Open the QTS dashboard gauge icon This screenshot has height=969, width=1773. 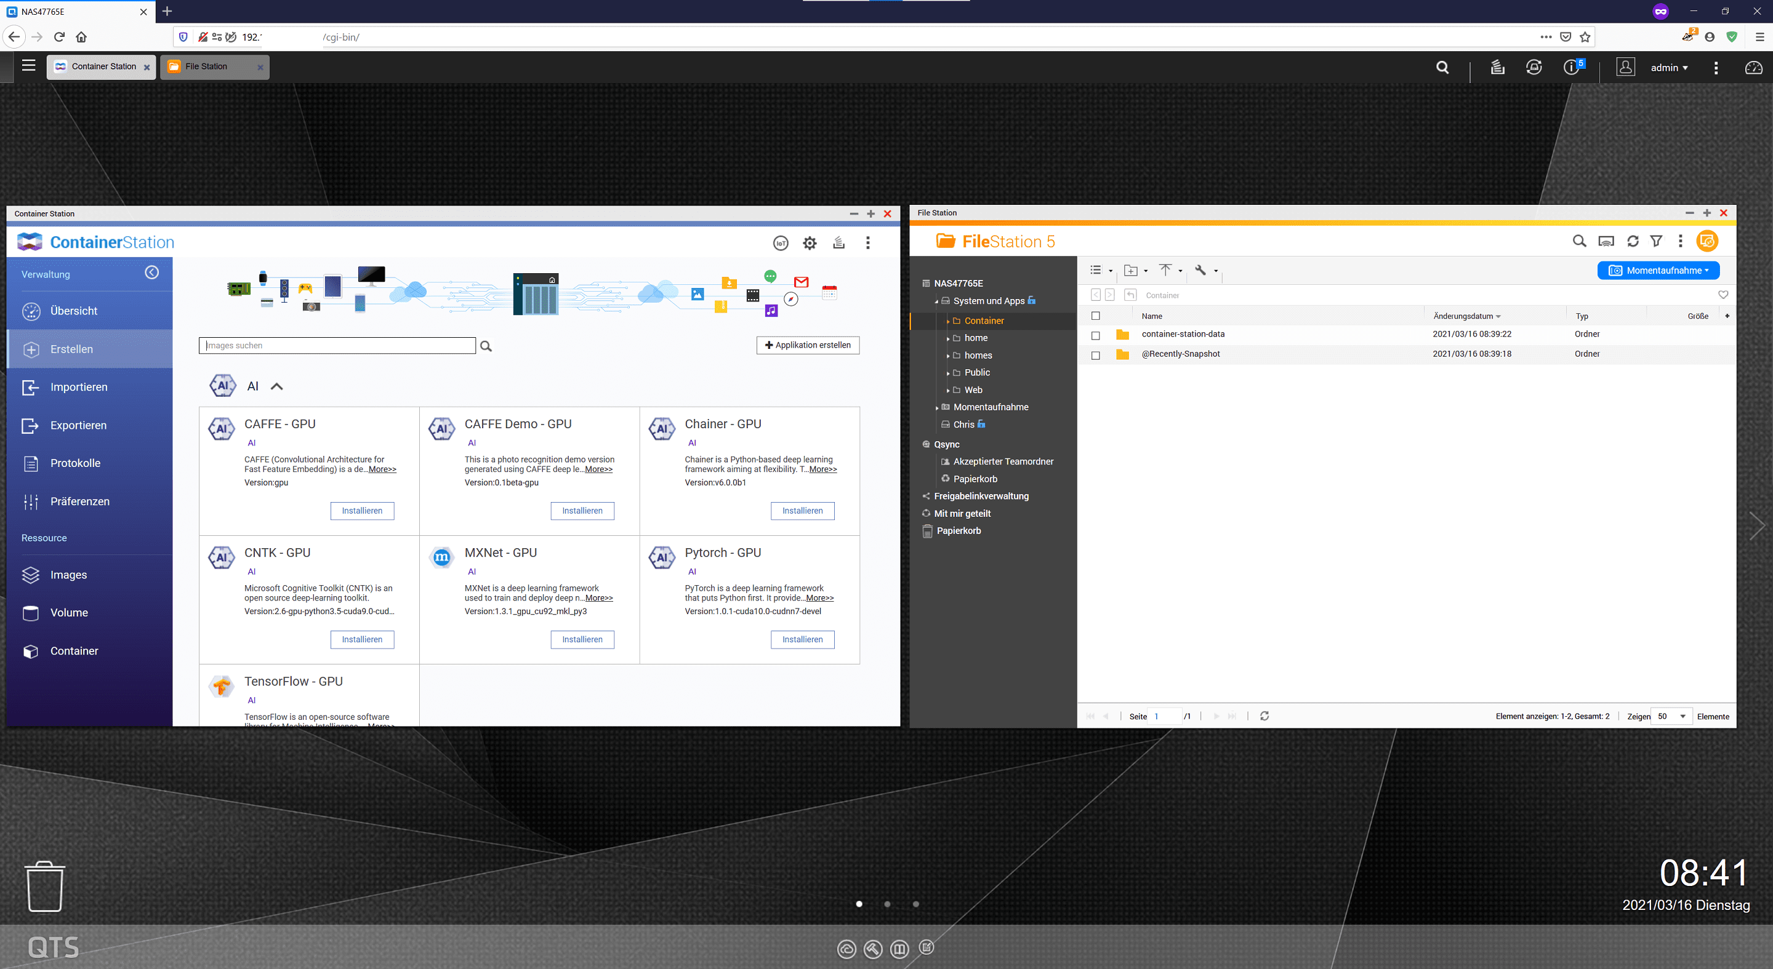tap(1754, 68)
